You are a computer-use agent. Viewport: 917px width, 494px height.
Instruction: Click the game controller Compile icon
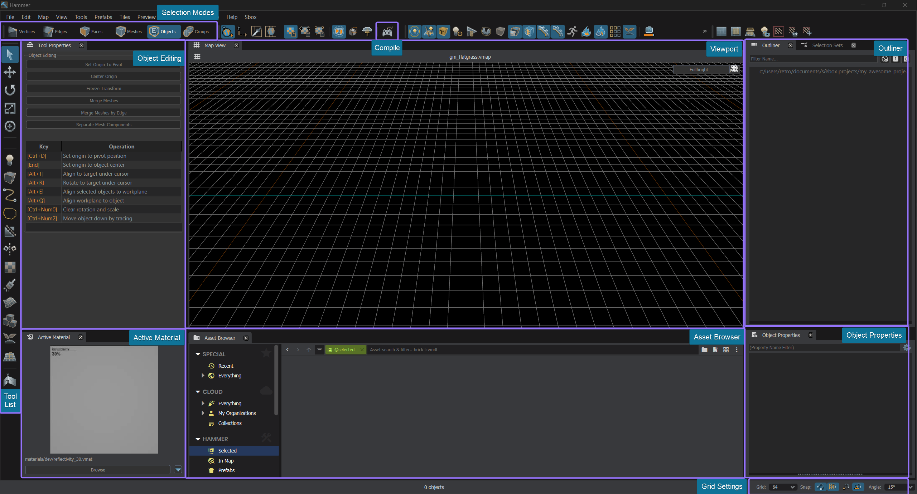(387, 32)
